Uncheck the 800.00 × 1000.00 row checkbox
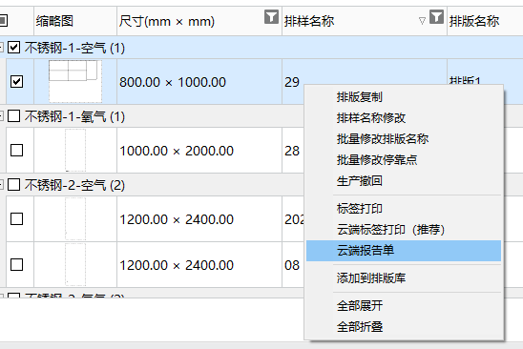This screenshot has height=349, width=523. (16, 81)
